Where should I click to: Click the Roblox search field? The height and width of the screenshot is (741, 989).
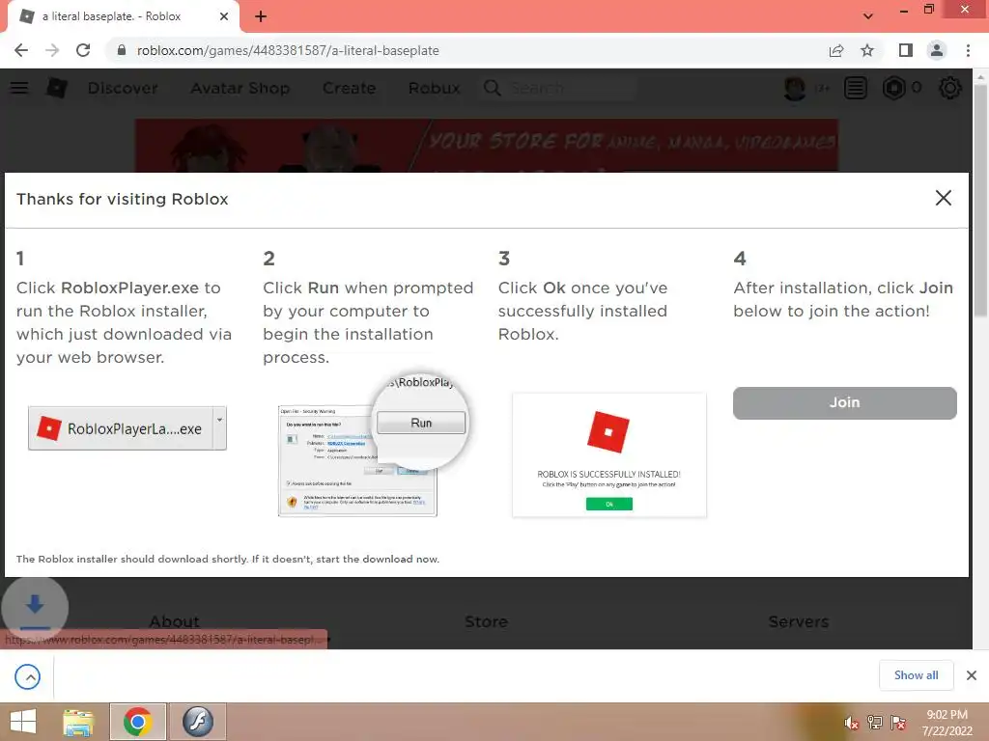(559, 88)
